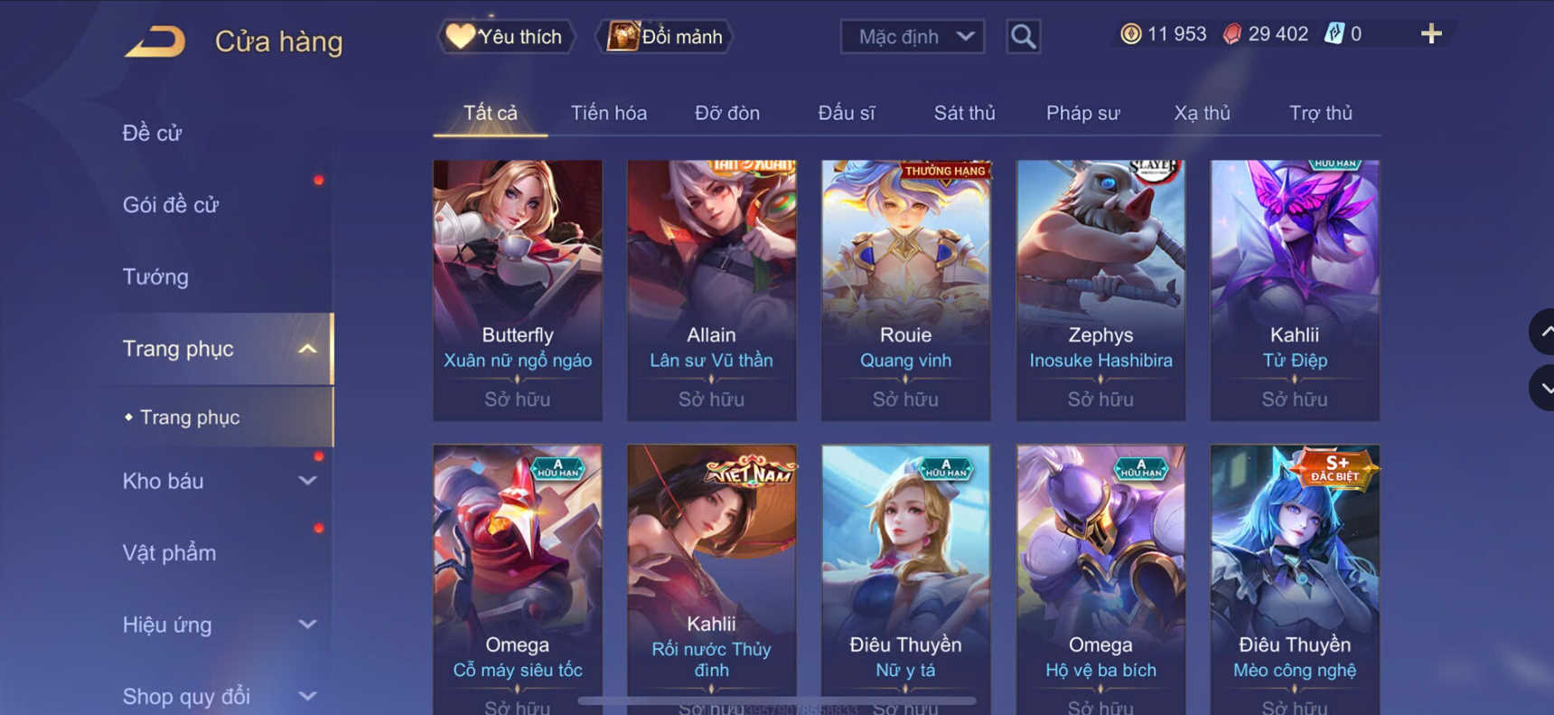Open the Đổi mảnh fragment exchange
This screenshot has width=1554, height=715.
(x=665, y=37)
